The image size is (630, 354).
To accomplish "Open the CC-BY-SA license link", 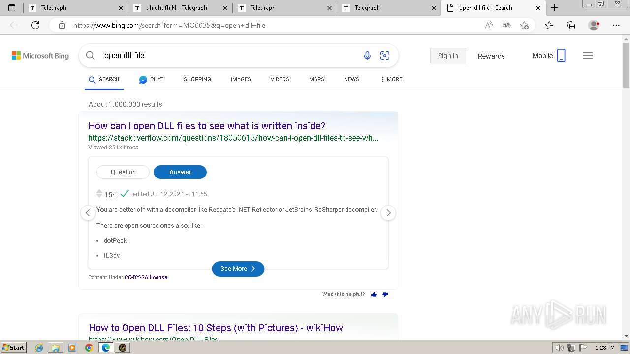I will pos(146,277).
